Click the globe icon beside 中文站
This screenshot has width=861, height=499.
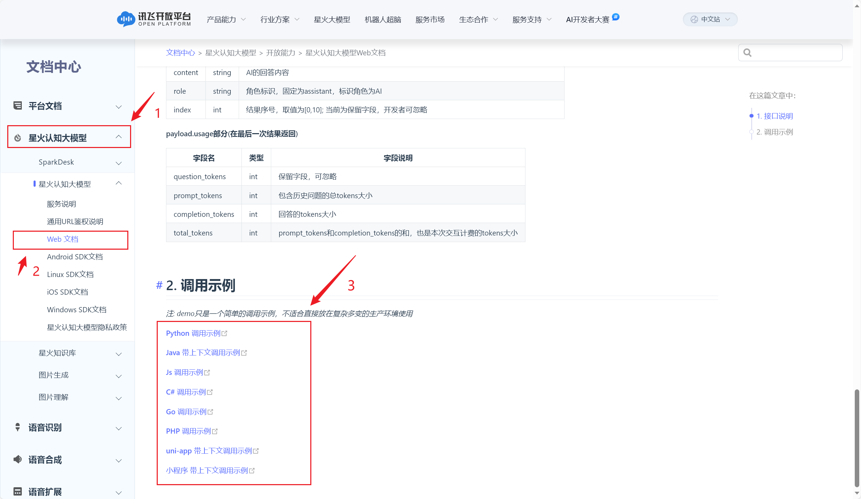click(x=694, y=19)
